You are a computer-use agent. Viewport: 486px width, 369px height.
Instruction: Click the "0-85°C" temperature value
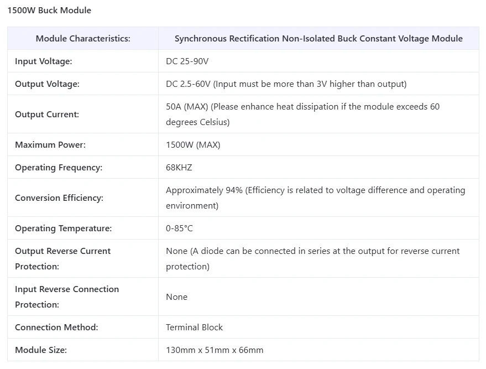pyautogui.click(x=179, y=228)
